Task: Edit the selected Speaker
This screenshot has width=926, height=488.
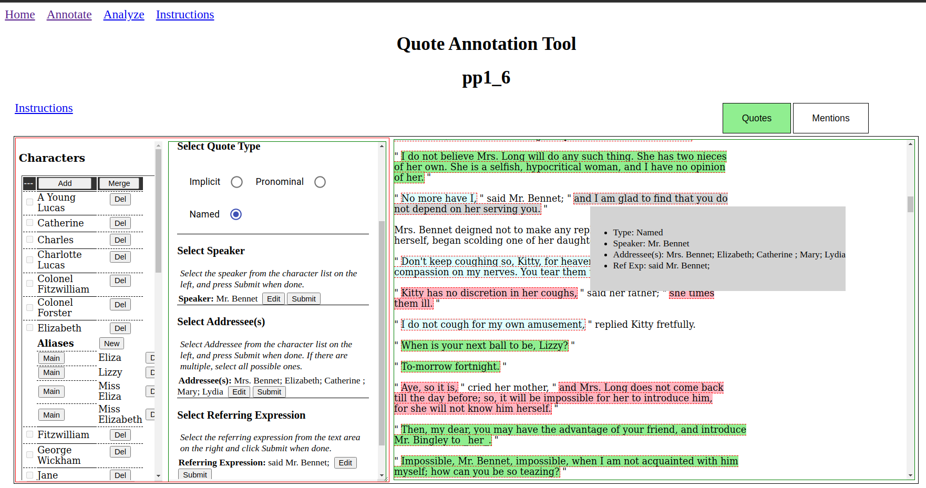Action: [x=273, y=299]
